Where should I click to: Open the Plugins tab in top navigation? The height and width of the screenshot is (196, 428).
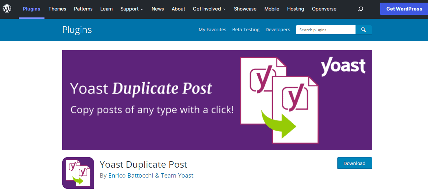(x=32, y=9)
